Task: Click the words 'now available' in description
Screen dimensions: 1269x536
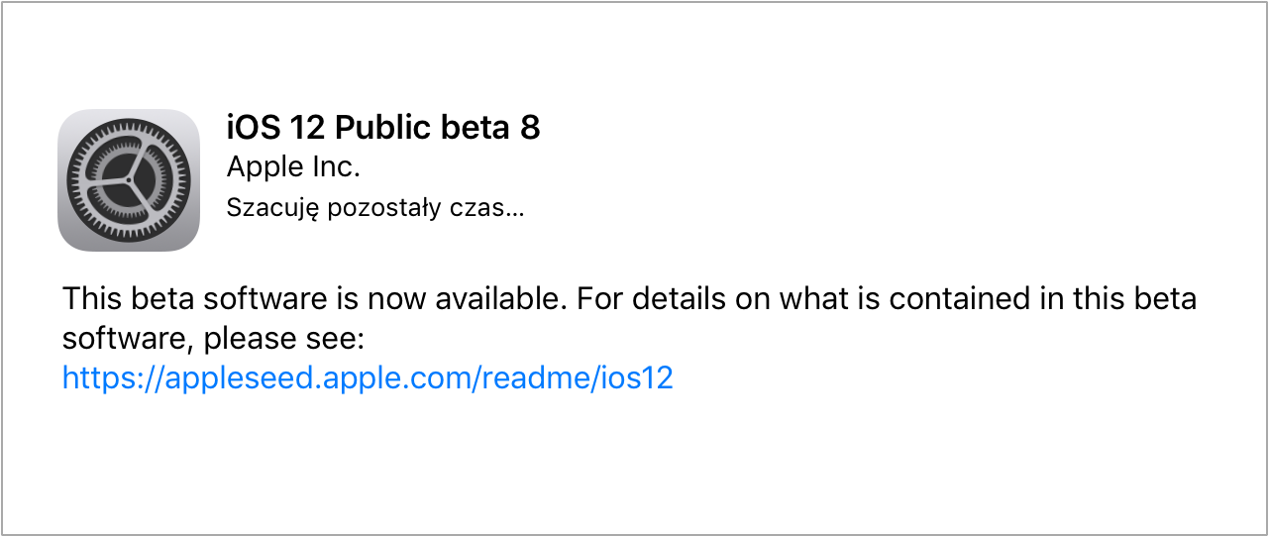Action: [x=466, y=298]
